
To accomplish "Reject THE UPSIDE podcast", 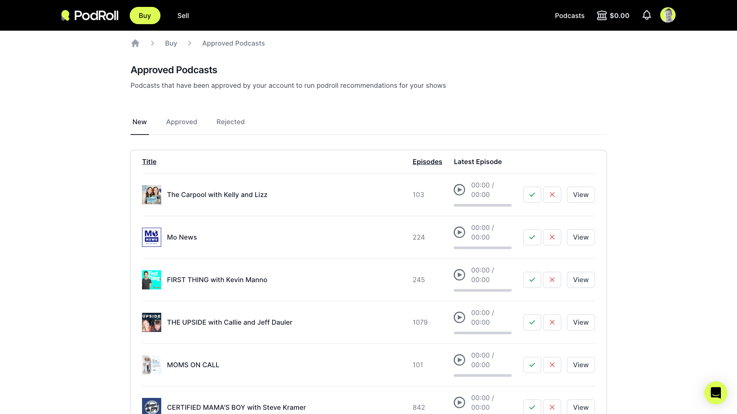I will click(552, 322).
